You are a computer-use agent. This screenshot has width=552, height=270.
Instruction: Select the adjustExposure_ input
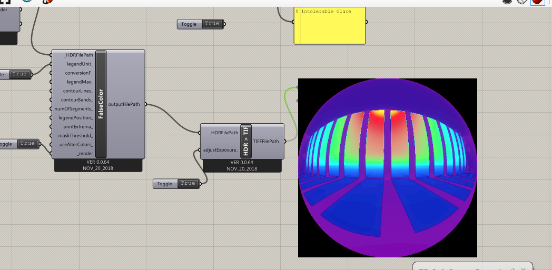coord(221,150)
